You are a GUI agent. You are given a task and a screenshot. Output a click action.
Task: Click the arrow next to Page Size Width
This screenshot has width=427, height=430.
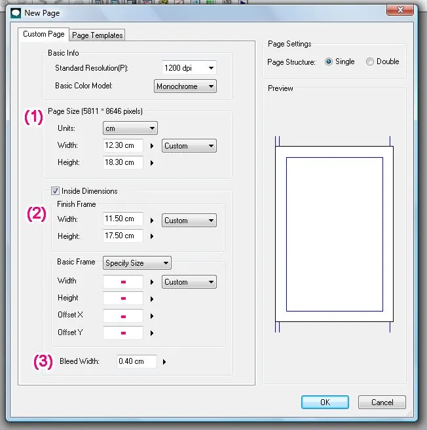152,146
